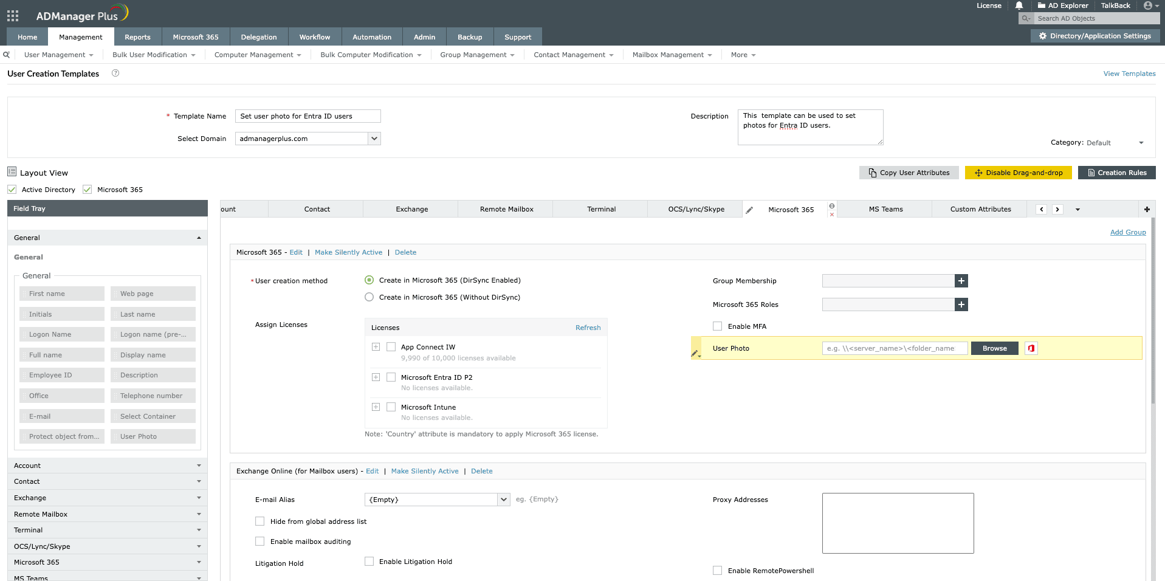1165x581 pixels.
Task: Toggle the Active Directory checkbox
Action: coord(12,190)
